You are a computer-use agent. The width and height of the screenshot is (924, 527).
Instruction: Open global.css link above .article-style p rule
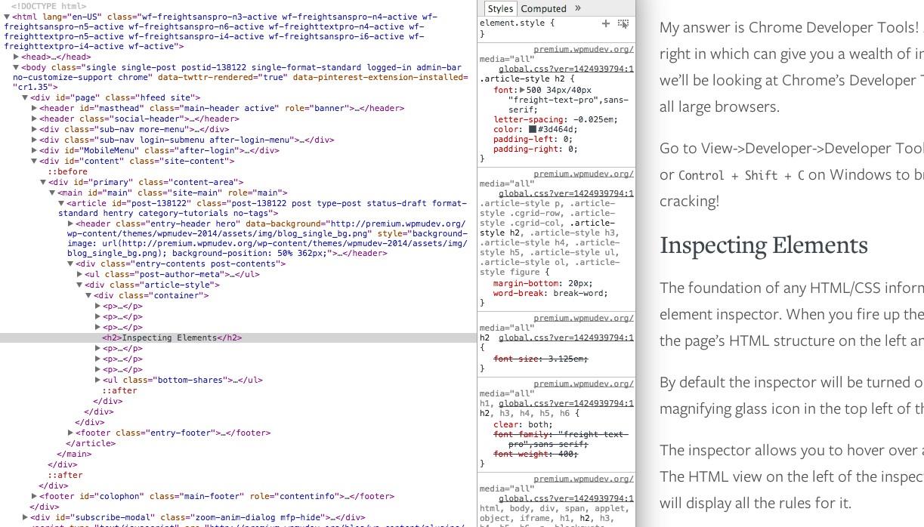pyautogui.click(x=566, y=194)
